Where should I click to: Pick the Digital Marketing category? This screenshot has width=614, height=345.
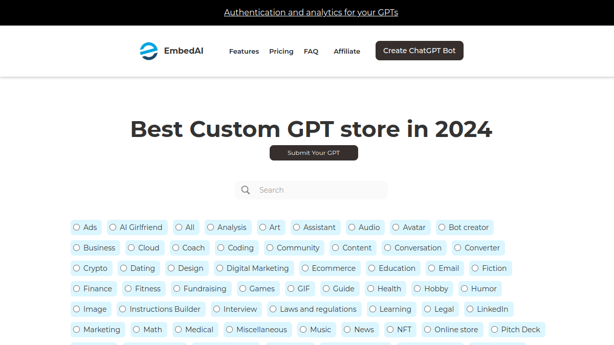coord(254,268)
